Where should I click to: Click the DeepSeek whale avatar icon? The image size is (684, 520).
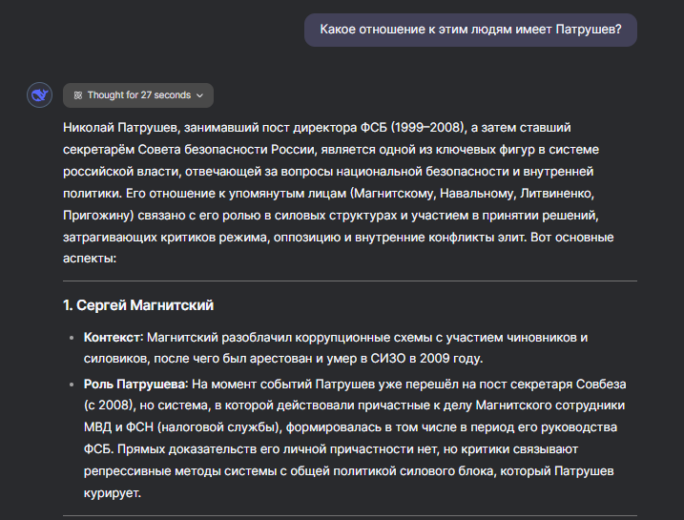pyautogui.click(x=39, y=94)
